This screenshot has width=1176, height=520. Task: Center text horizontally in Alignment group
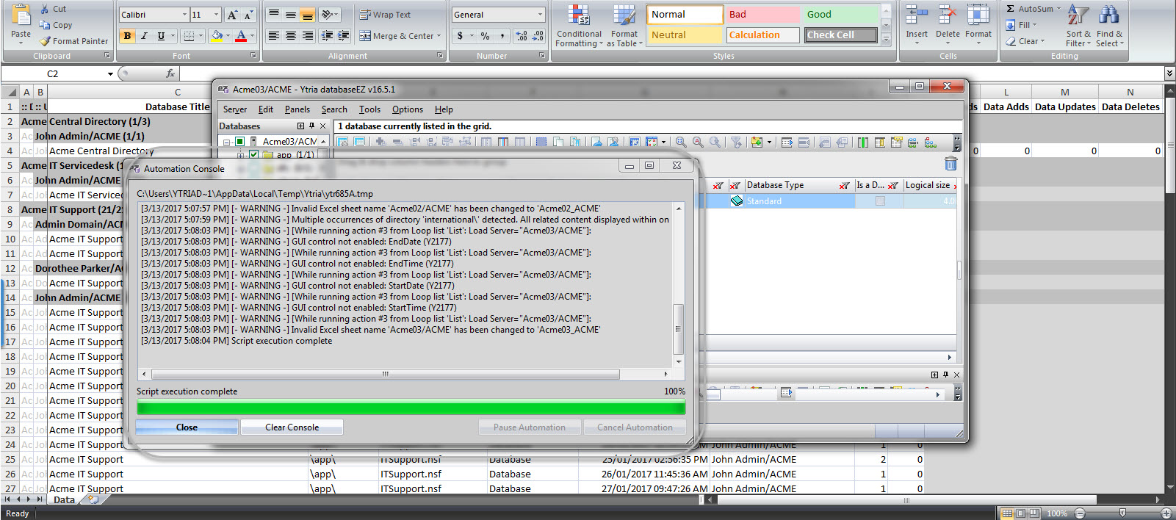(x=291, y=35)
